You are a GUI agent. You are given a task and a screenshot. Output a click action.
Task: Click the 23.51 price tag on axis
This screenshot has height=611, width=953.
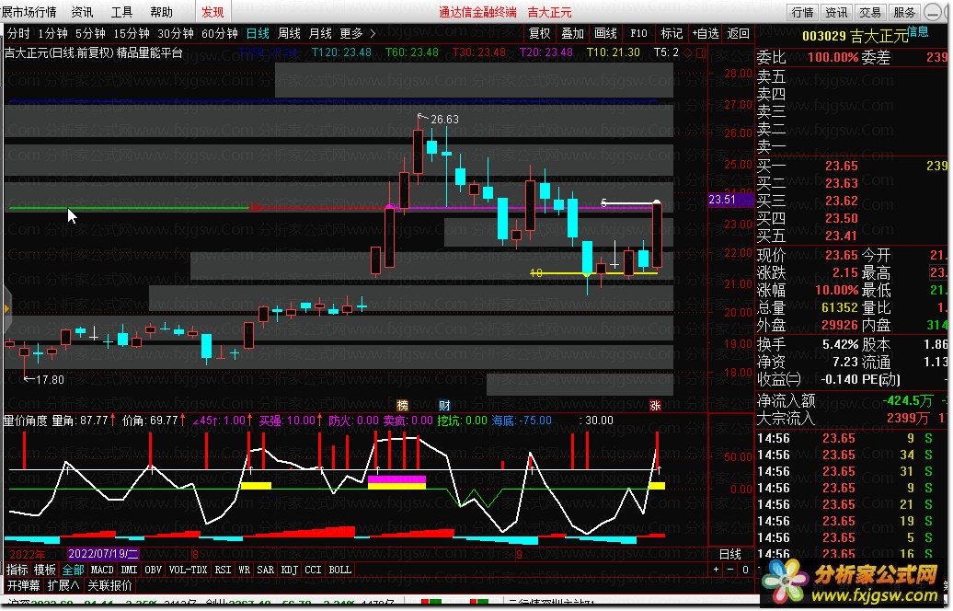730,200
